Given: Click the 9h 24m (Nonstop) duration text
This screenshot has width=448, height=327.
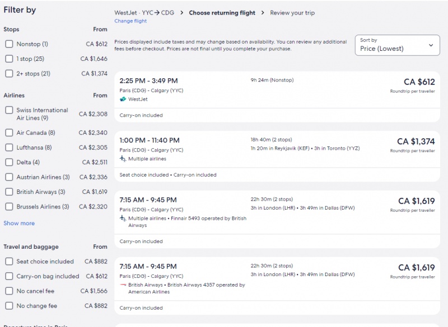Looking at the screenshot, I should click(x=272, y=80).
